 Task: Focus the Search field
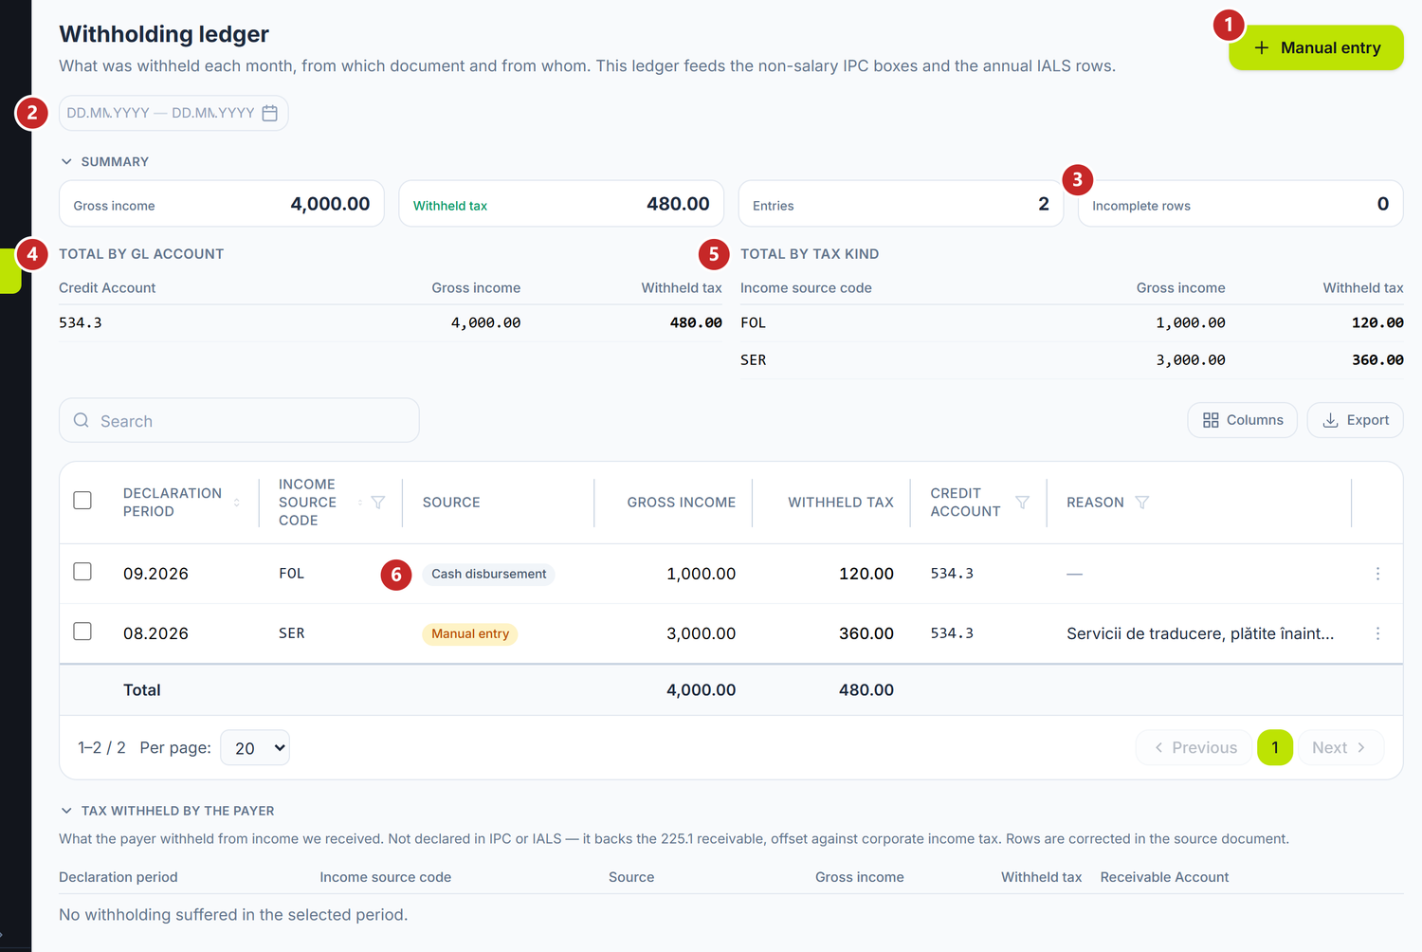click(239, 420)
